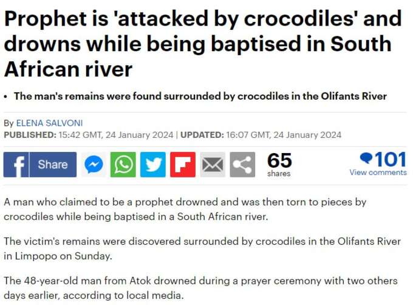Click the opening paragraph about the prophet drowning
Viewport: 413px width, 305px height.
[x=185, y=210]
